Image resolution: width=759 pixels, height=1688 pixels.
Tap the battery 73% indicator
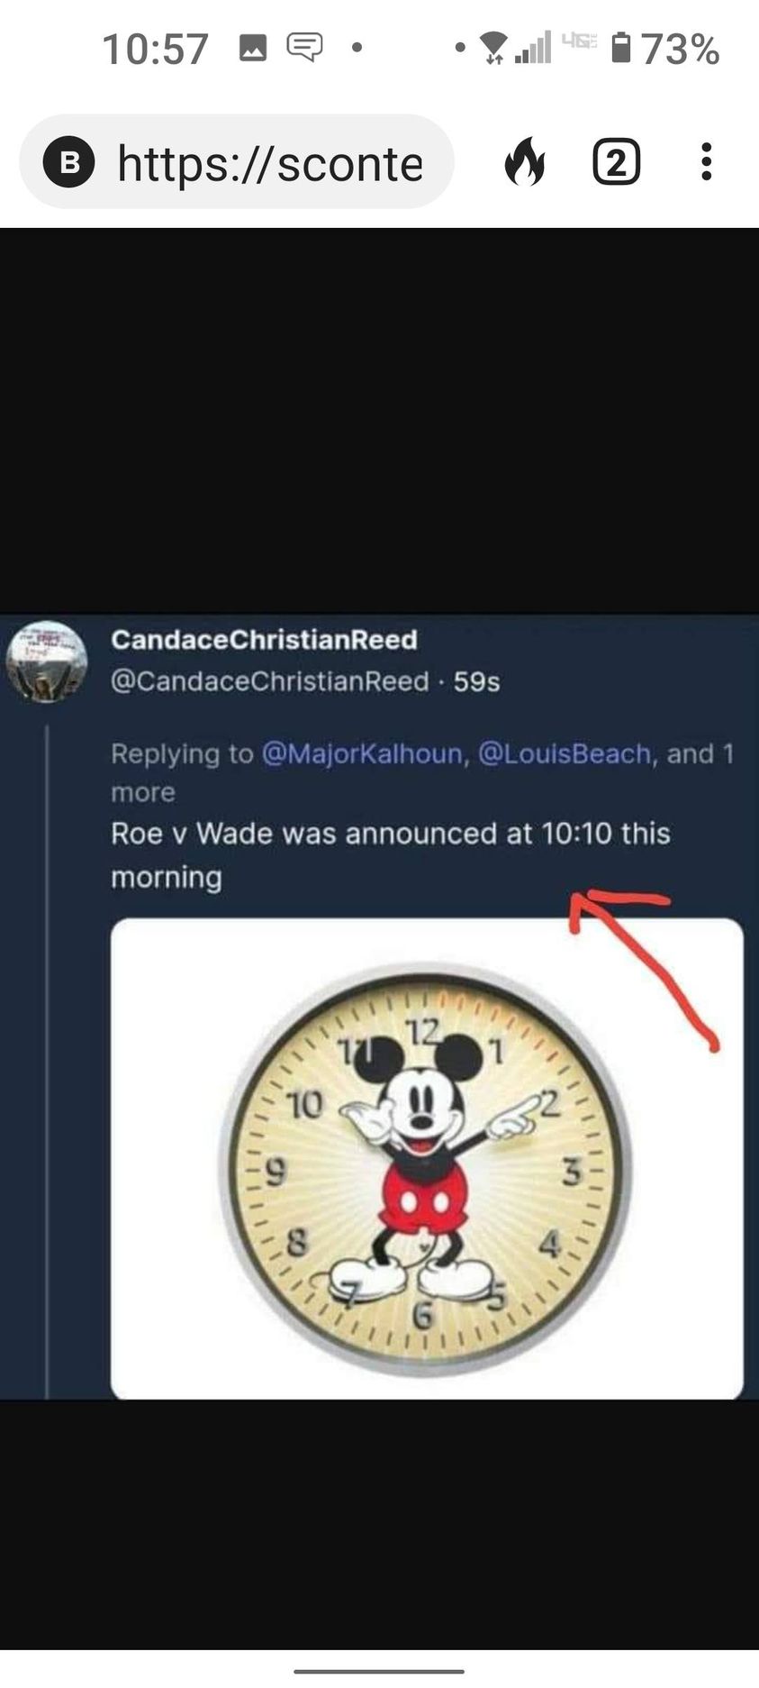665,48
